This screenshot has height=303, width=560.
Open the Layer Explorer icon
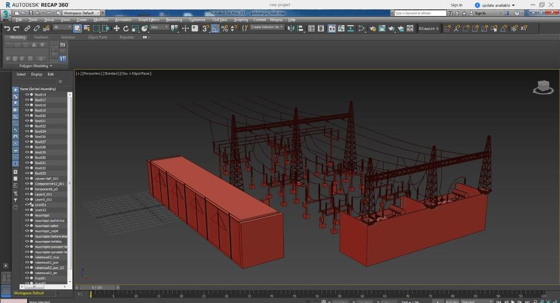pos(320,28)
